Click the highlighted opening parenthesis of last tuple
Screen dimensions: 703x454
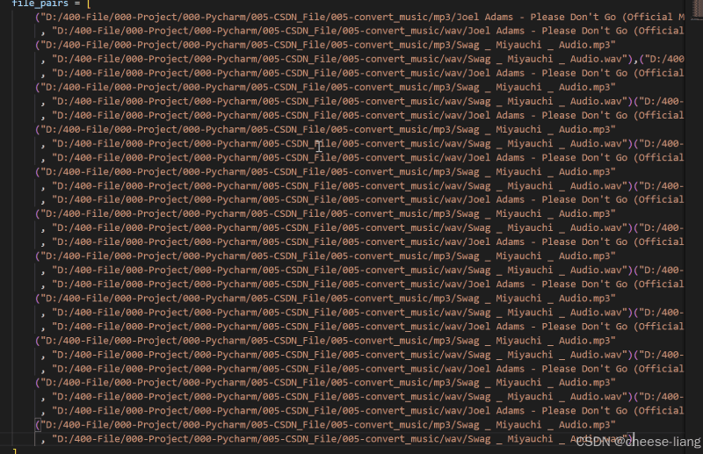38,425
